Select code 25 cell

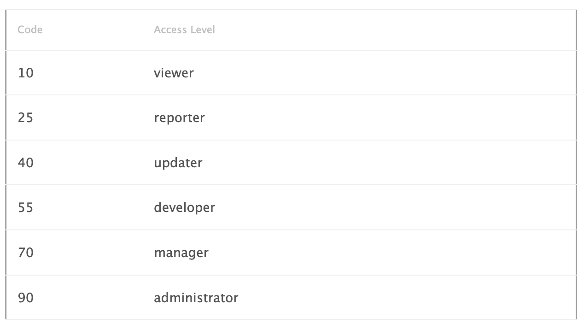tap(26, 118)
